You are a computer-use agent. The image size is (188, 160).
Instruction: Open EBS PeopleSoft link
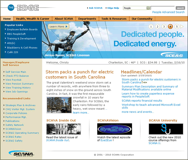(16, 34)
